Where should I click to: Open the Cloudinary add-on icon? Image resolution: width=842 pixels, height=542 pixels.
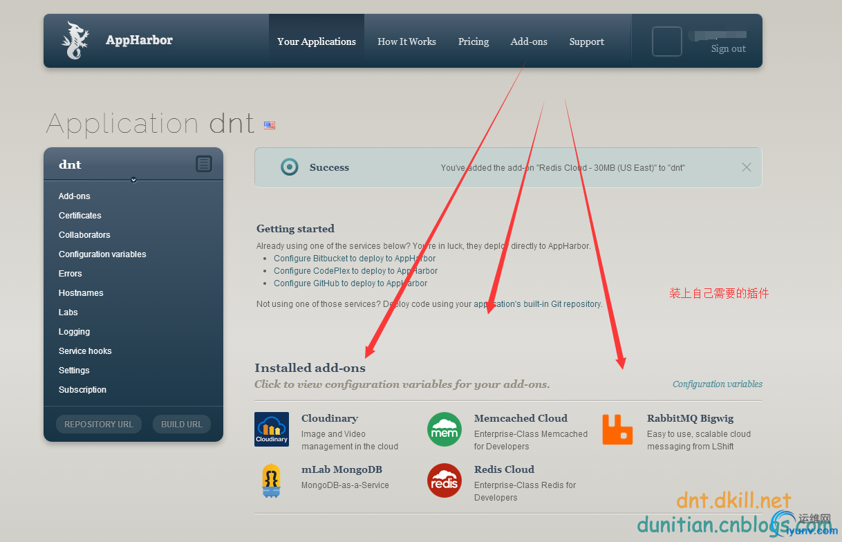(x=272, y=429)
